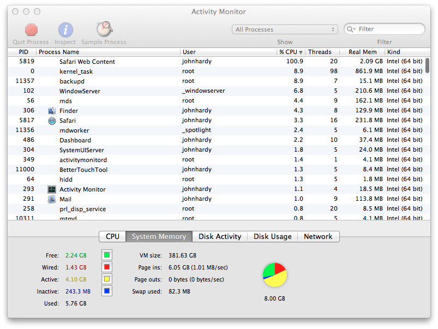
Task: Select the prl_disp_service process row
Action: (217, 209)
